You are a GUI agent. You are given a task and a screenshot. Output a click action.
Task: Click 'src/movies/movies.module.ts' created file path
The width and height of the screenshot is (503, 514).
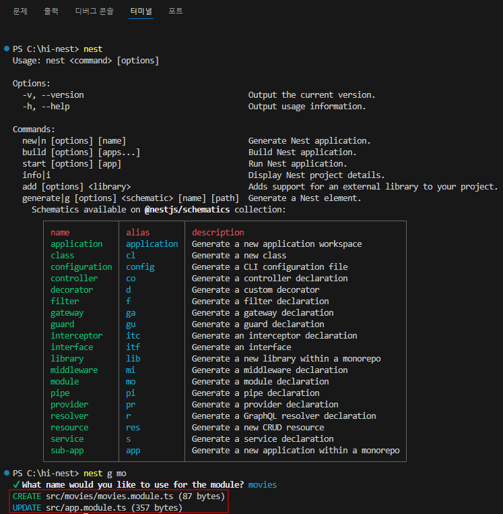[109, 496]
